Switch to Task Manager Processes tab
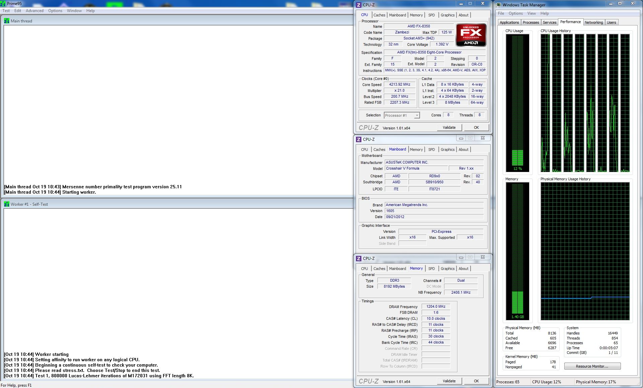 click(530, 22)
